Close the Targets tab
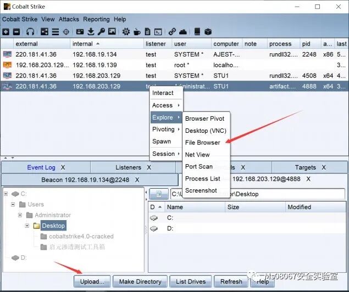The width and height of the screenshot is (349, 292). 324,167
